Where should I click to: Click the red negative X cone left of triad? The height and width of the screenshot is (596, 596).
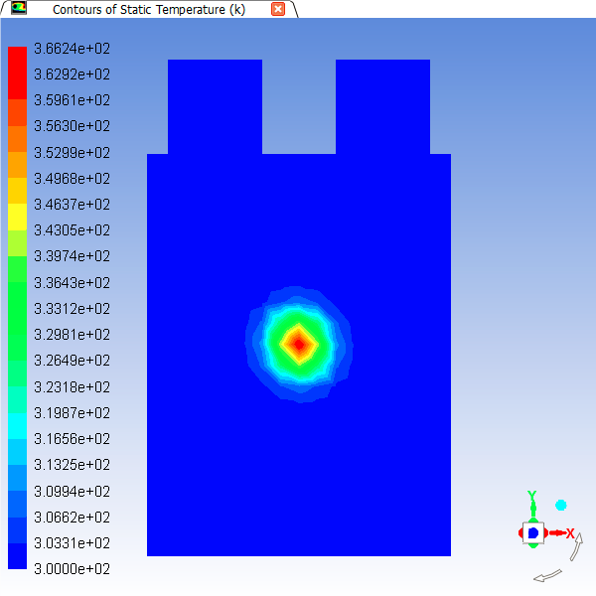[x=521, y=533]
